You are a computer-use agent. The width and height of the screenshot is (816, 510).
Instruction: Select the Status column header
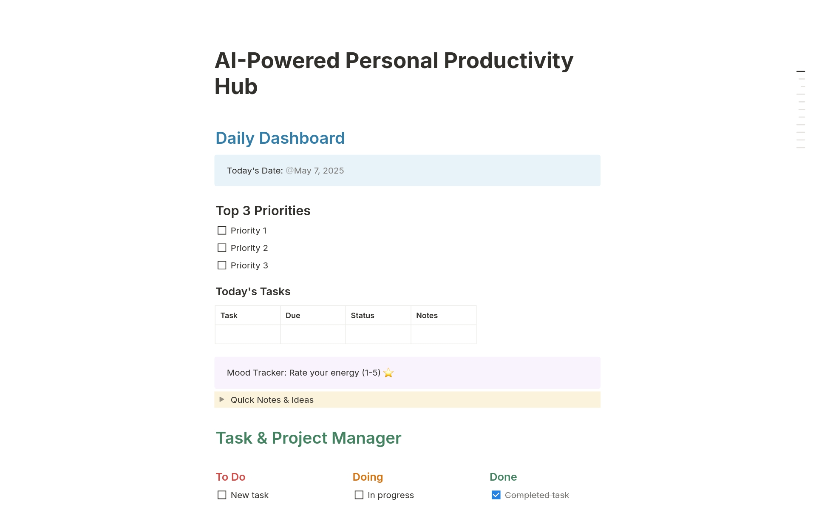363,315
